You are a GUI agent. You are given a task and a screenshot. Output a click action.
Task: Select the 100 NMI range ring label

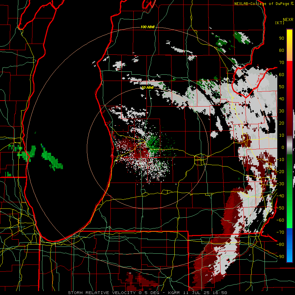(x=147, y=27)
